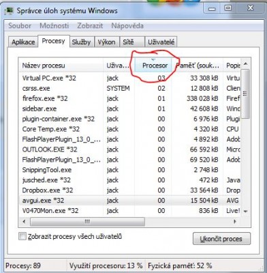This screenshot has width=267, height=273.
Task: Click the 33 308 kB memory value
Action: (204, 78)
